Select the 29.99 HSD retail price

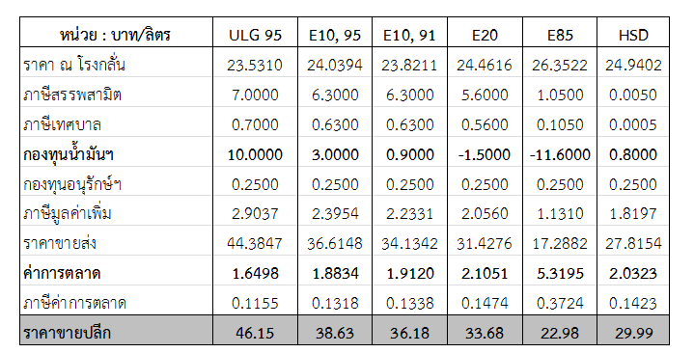[x=633, y=330]
